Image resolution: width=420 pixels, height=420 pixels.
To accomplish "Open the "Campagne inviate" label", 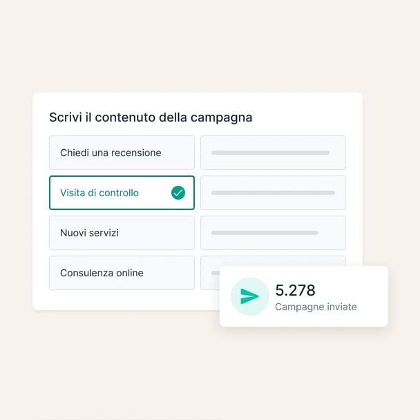I will coord(316,307).
